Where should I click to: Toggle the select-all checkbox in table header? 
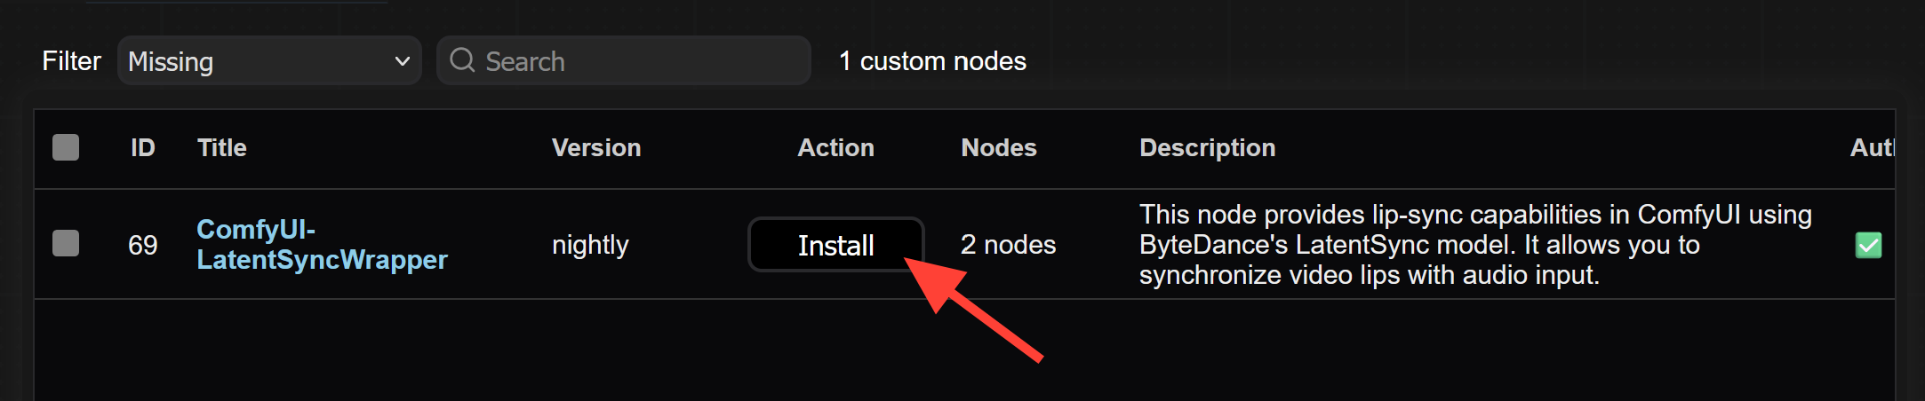[x=66, y=147]
